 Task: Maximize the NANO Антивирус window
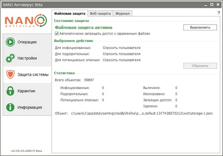[x=212, y=5]
